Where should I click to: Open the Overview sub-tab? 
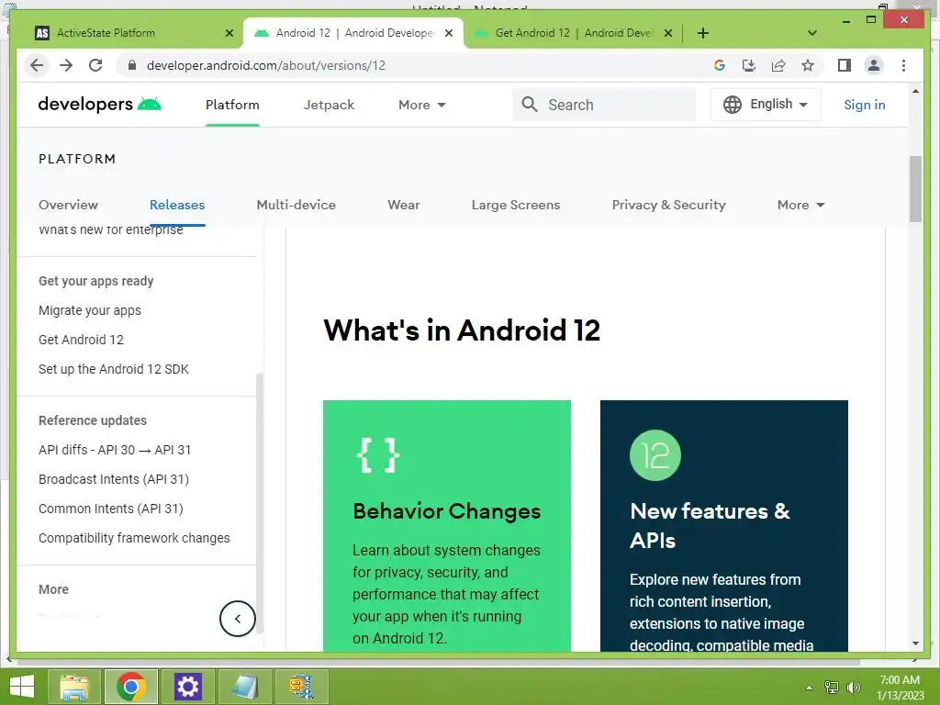[68, 205]
